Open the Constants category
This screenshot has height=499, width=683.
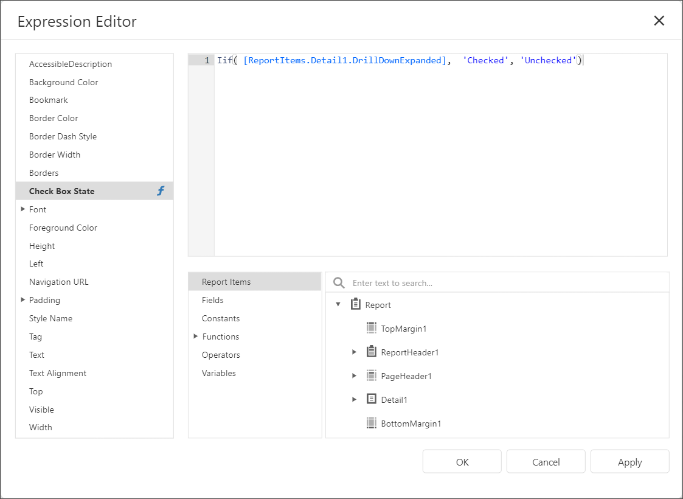tap(220, 318)
